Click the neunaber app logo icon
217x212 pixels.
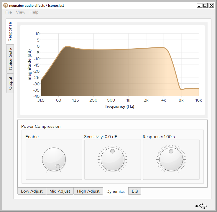(x=5, y=5)
